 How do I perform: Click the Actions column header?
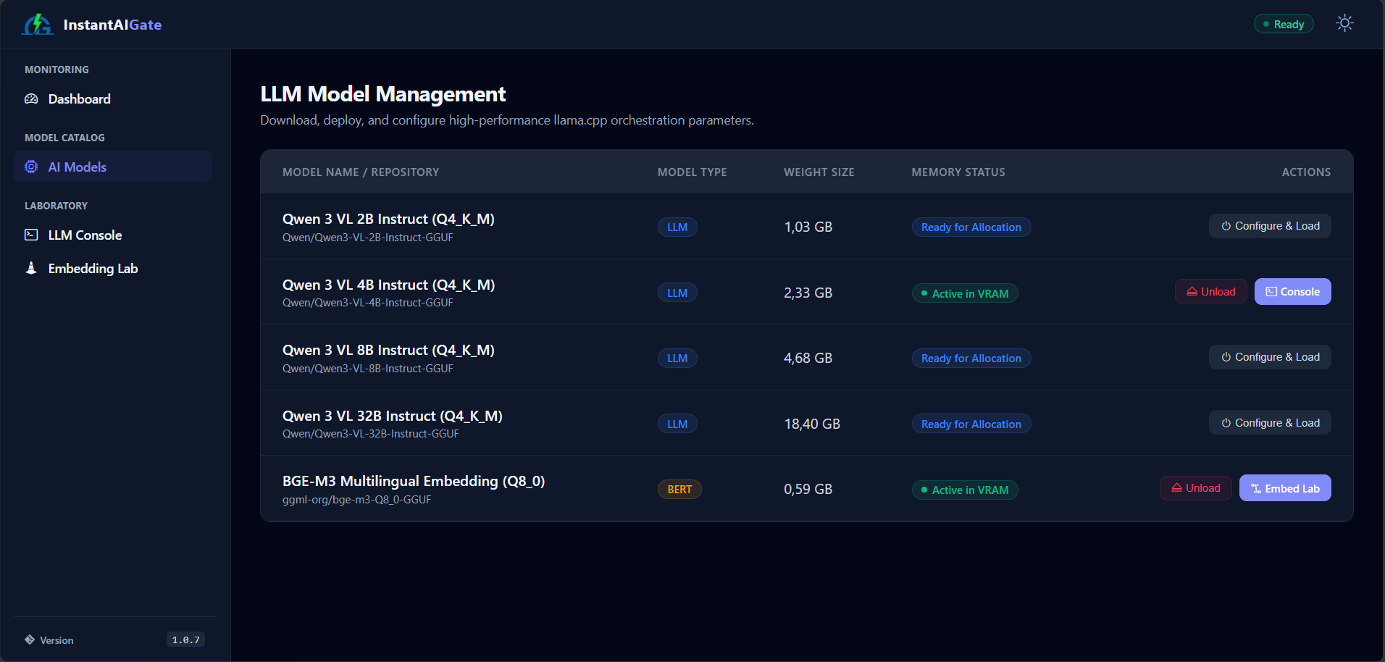(1306, 172)
